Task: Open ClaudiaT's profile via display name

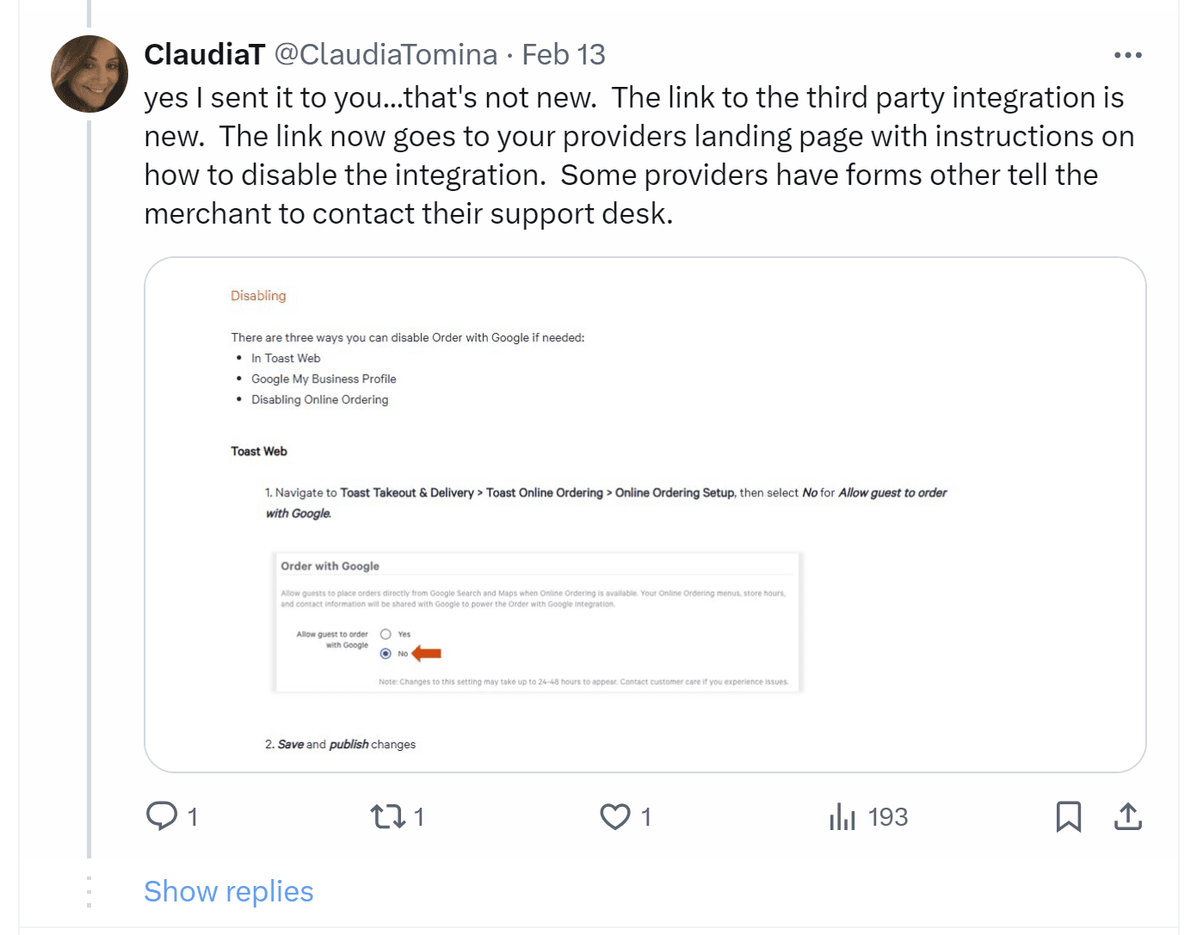Action: click(x=204, y=54)
